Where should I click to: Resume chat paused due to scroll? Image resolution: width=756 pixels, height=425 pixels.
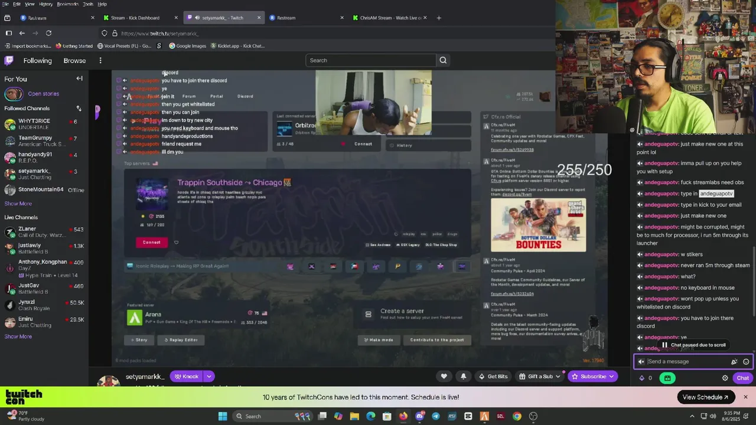tap(693, 345)
